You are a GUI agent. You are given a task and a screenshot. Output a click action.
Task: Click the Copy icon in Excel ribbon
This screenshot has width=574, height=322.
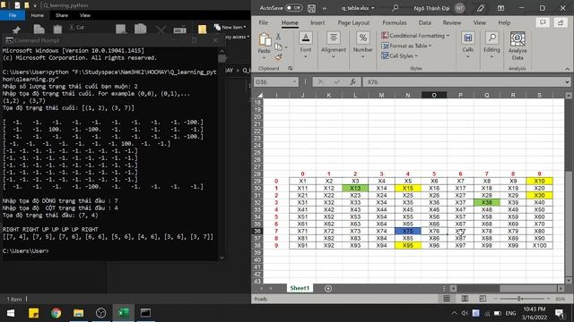(x=279, y=47)
